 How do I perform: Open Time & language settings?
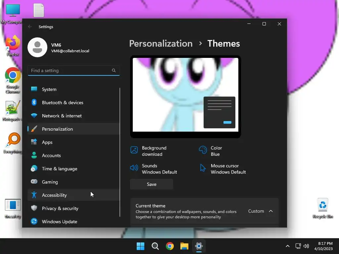[73, 169]
